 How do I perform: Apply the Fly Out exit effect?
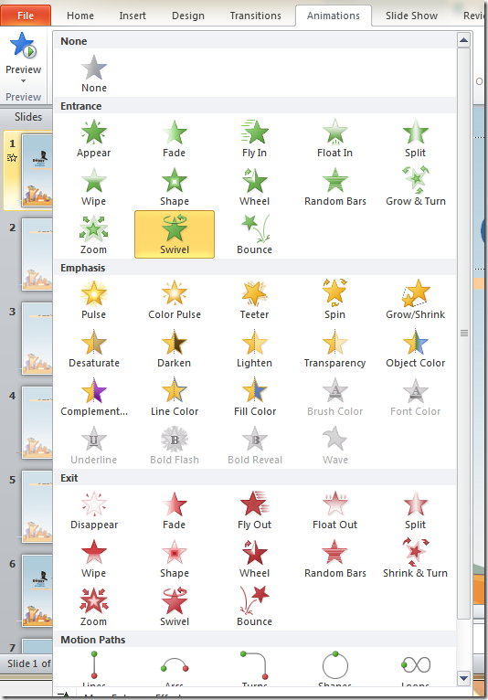click(x=254, y=510)
